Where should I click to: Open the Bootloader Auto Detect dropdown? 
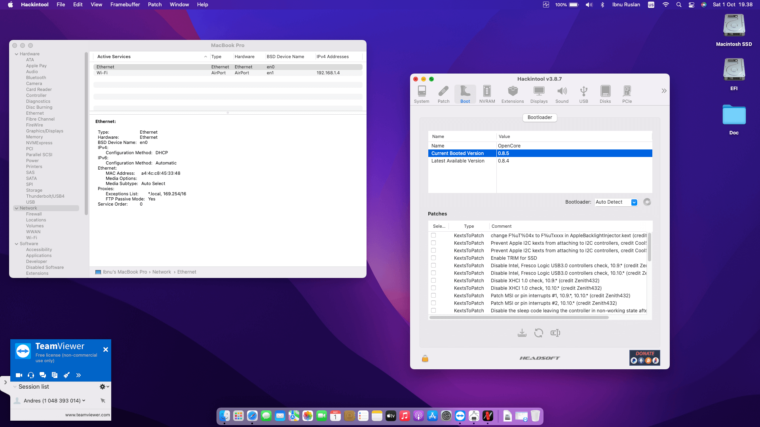pos(616,202)
